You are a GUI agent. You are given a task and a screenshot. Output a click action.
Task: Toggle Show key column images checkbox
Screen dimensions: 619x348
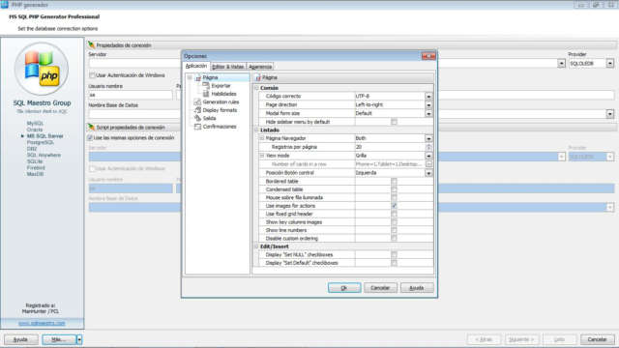[394, 222]
